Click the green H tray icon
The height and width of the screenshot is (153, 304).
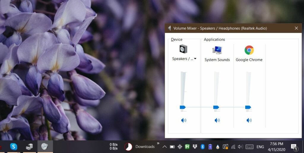[x=187, y=147]
